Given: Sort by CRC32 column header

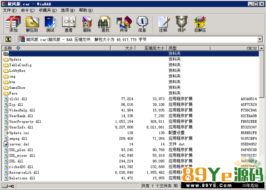Looking at the screenshot, I should (234, 48).
